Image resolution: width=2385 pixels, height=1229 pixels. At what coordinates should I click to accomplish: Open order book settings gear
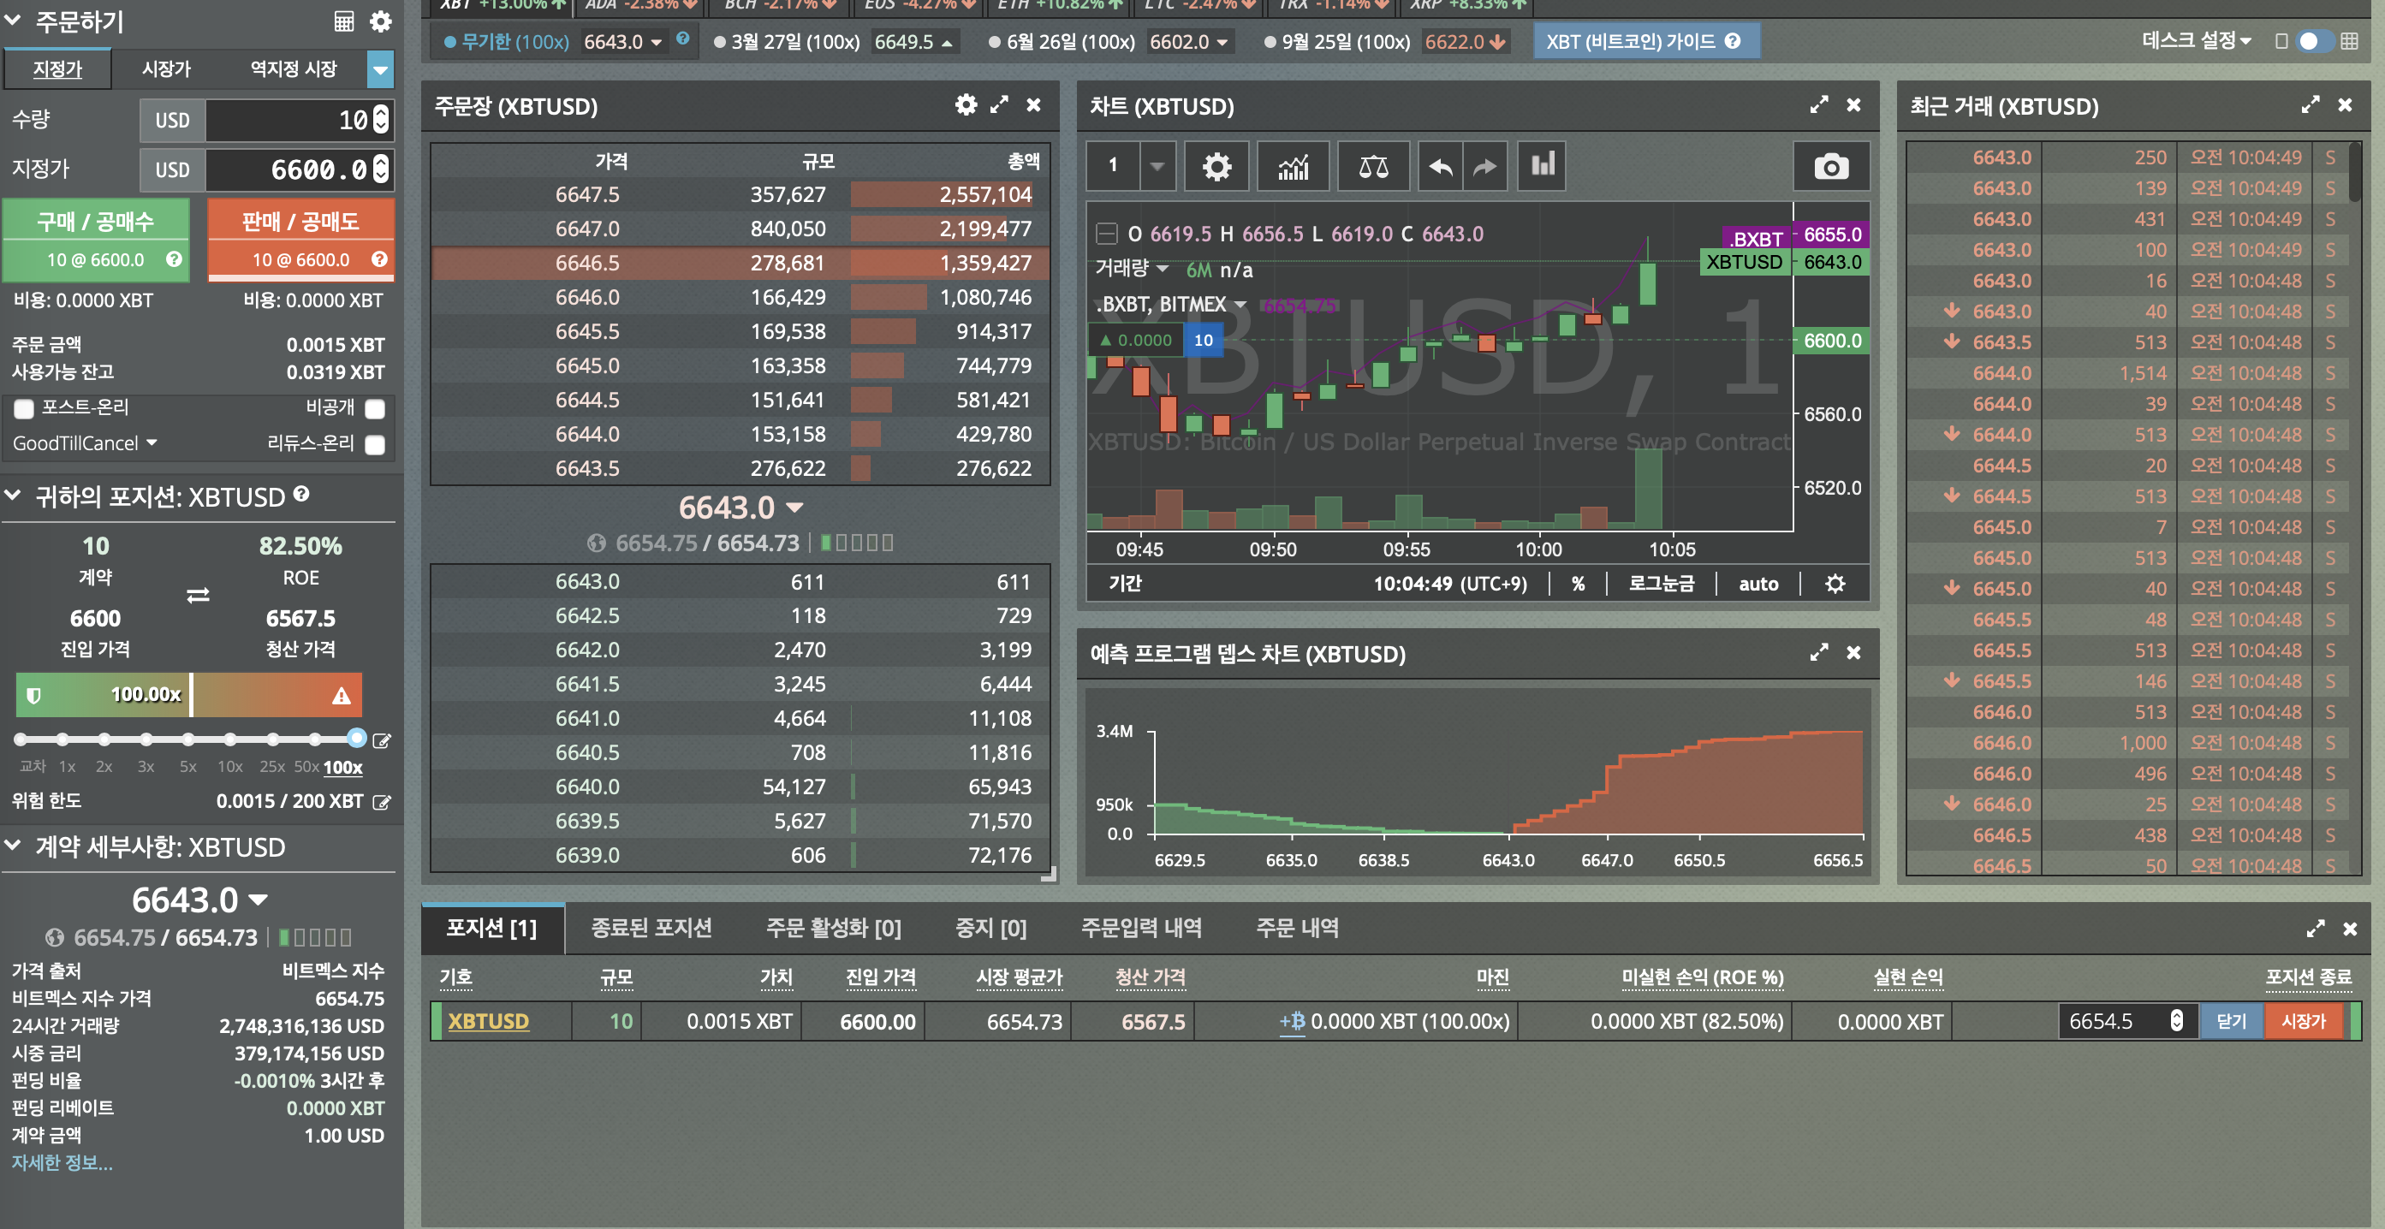pyautogui.click(x=966, y=104)
